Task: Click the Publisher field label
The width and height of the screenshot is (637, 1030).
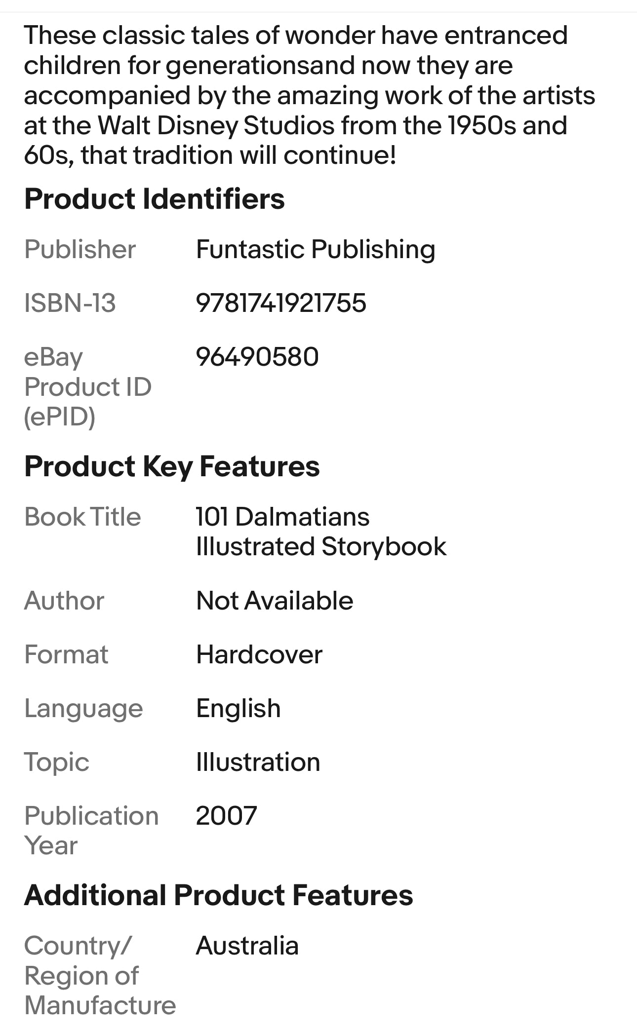Action: [x=80, y=249]
